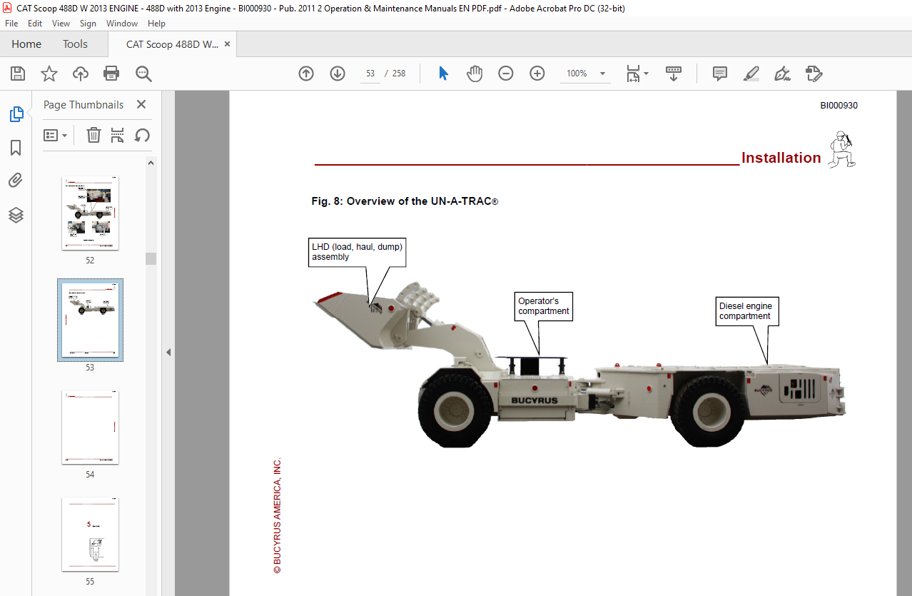Open the Attachments paperclip pane

pyautogui.click(x=16, y=181)
